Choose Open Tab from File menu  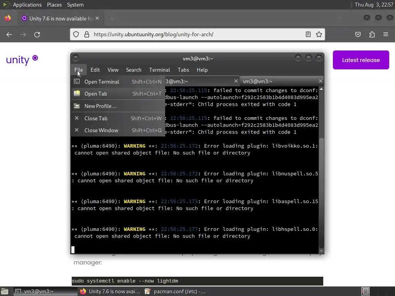pos(118,94)
